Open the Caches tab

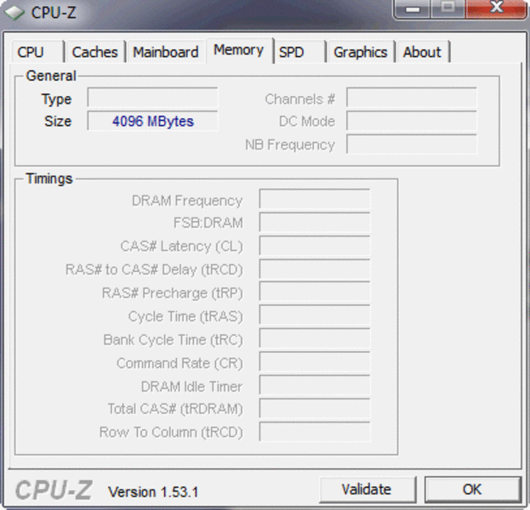click(x=95, y=52)
